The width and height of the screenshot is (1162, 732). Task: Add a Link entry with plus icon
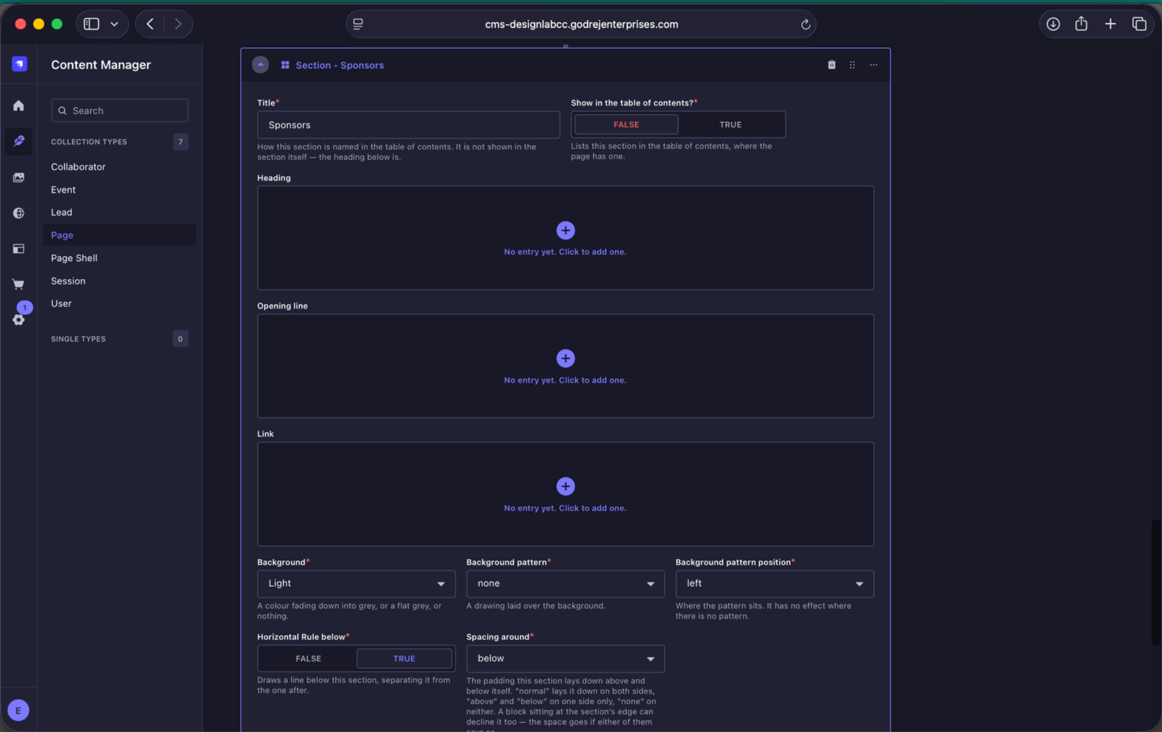point(565,486)
